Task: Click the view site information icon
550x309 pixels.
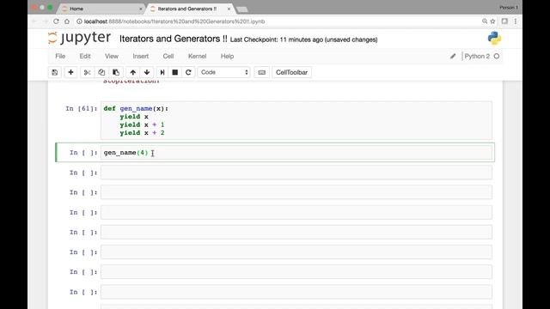Action: tap(79, 21)
